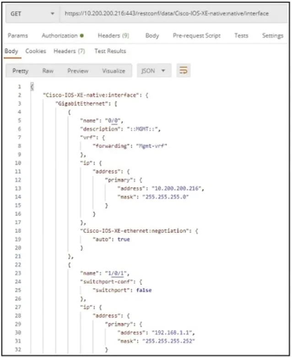292x357 pixels.
Task: Open the Test Results tab
Action: coord(110,51)
